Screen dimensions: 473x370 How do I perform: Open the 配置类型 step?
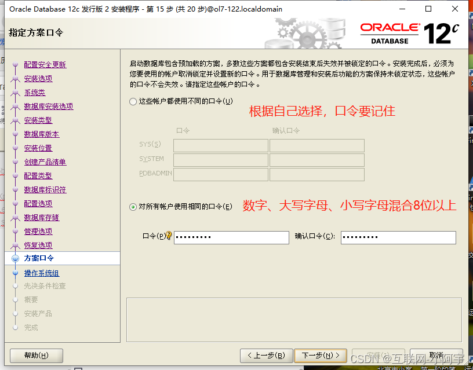pos(38,175)
